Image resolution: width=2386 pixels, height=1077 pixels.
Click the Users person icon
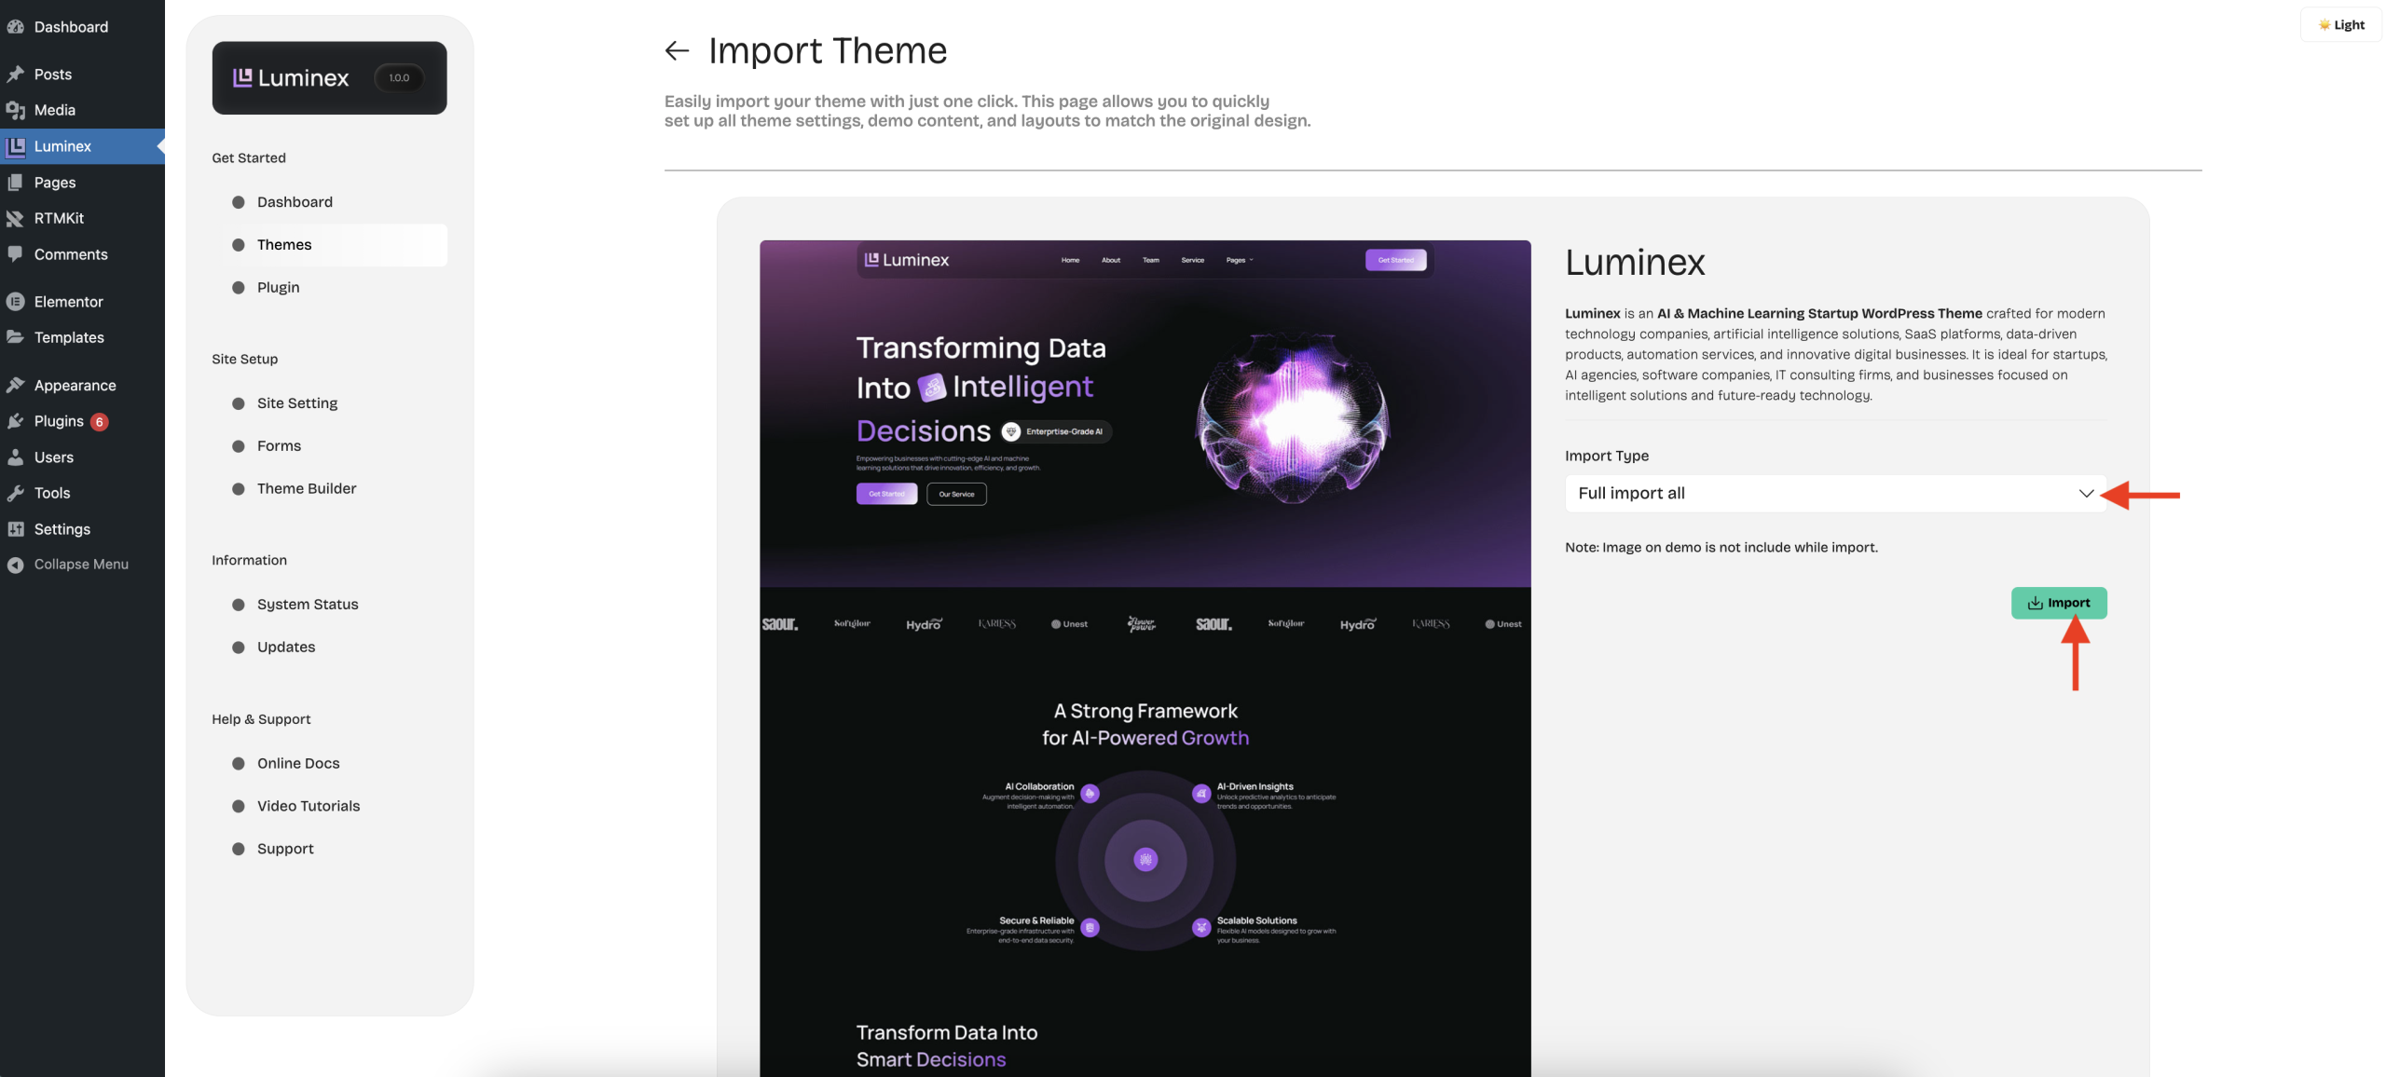click(x=15, y=457)
